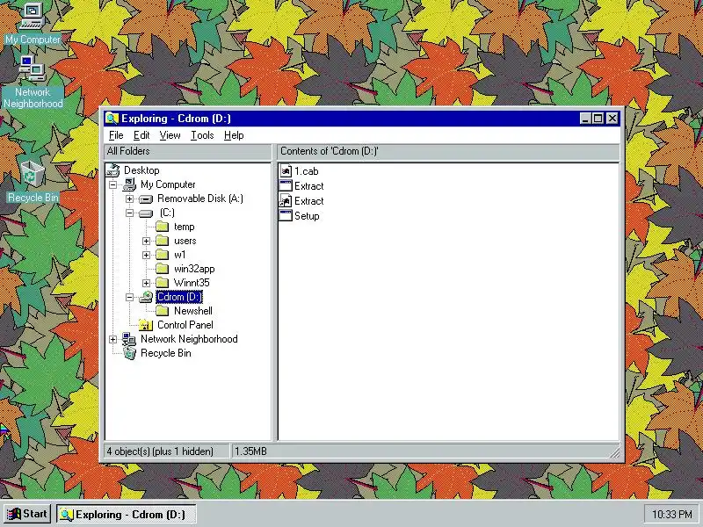Expand the Removable Disk (A:) node

[x=129, y=199]
